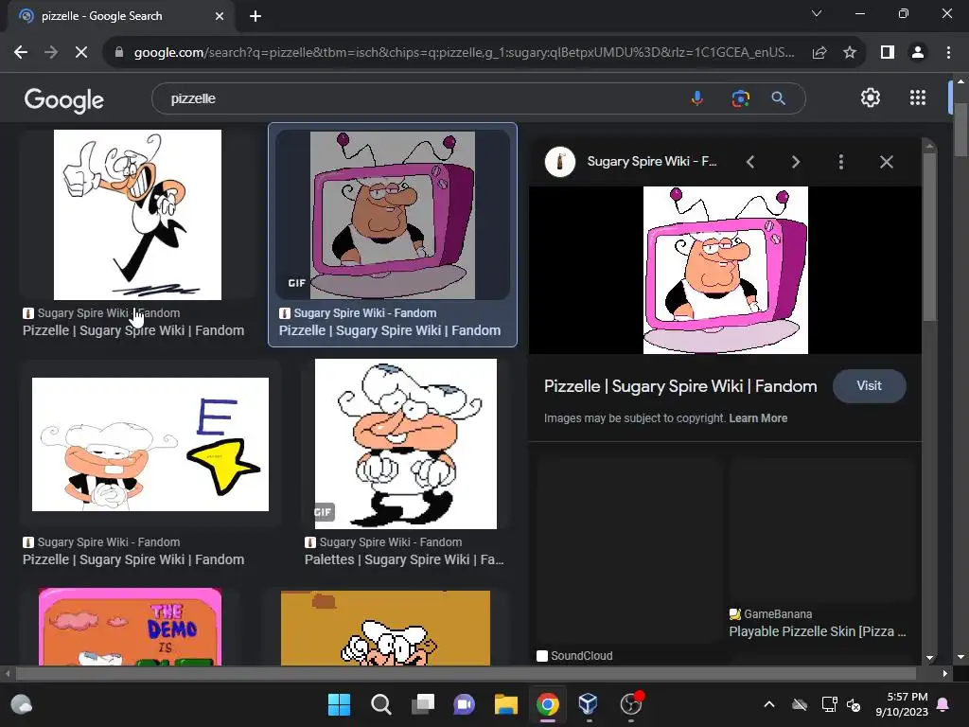Open the notifications bell icon
The height and width of the screenshot is (727, 969).
(943, 704)
